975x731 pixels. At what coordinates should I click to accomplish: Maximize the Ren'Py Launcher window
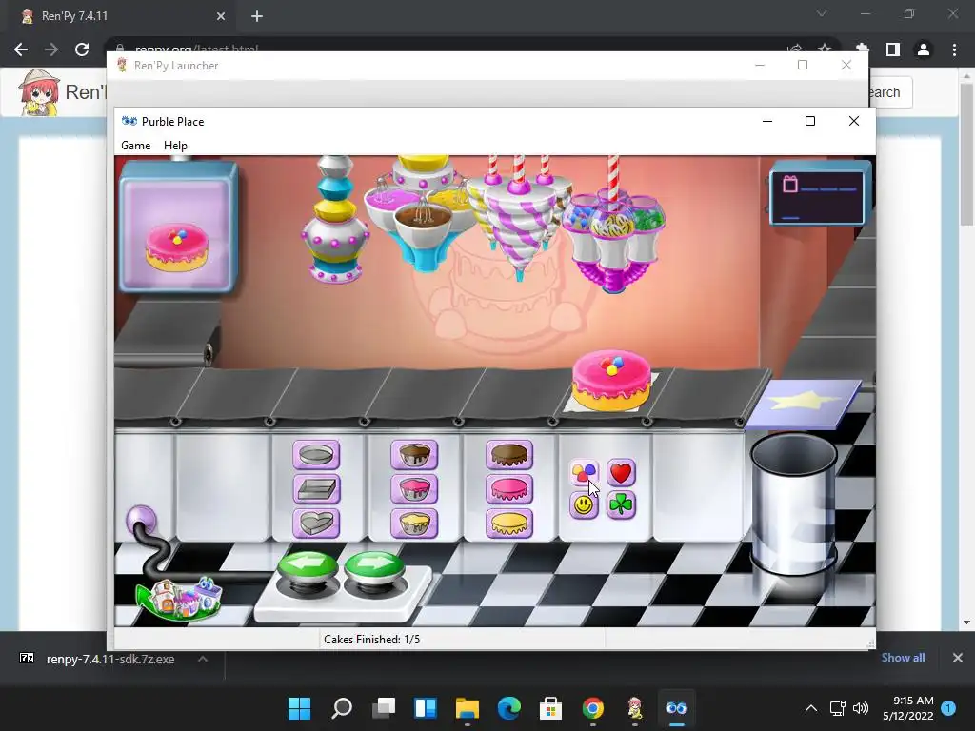pos(803,65)
